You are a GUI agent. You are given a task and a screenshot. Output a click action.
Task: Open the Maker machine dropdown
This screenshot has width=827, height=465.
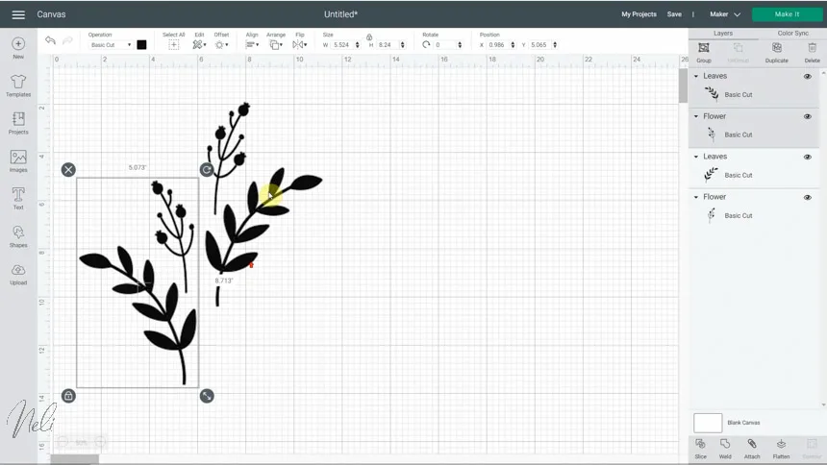coord(725,14)
